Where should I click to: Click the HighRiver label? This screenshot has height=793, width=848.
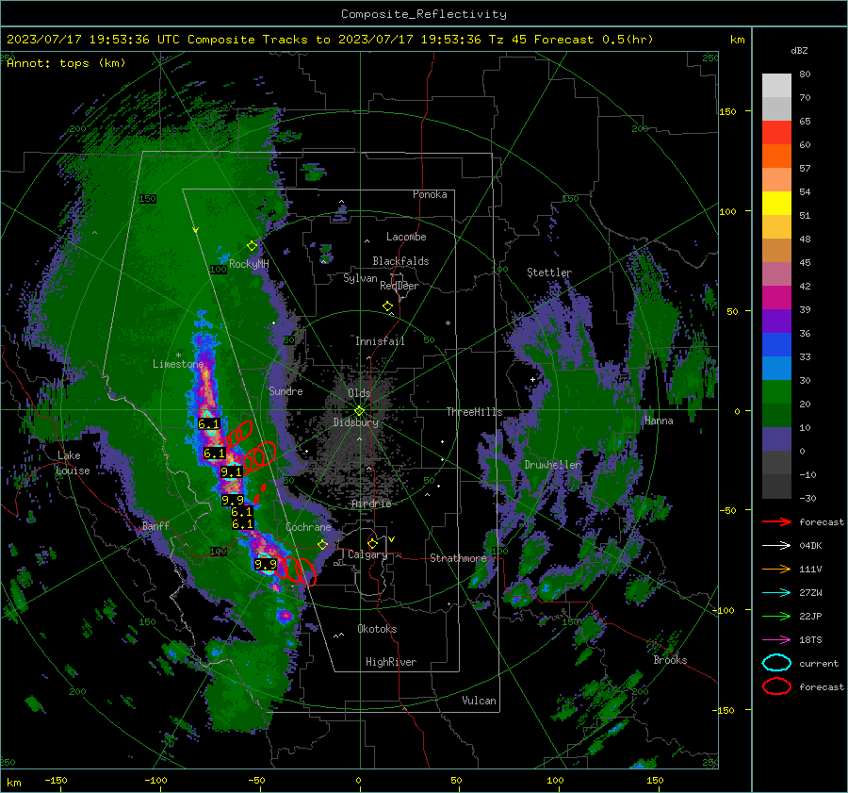[x=390, y=662]
